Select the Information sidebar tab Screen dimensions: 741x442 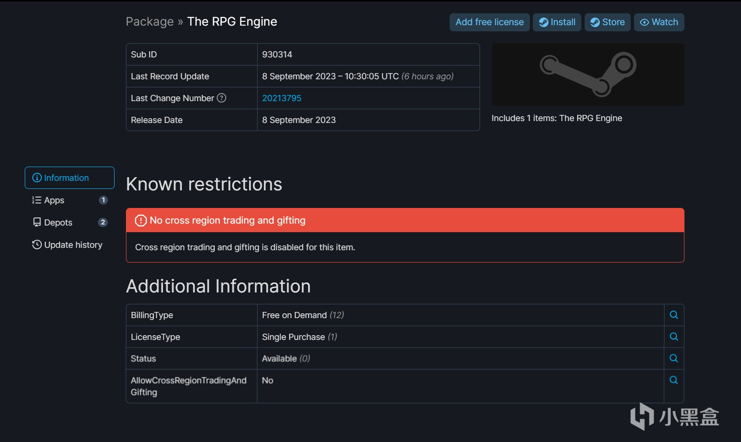[x=69, y=178]
